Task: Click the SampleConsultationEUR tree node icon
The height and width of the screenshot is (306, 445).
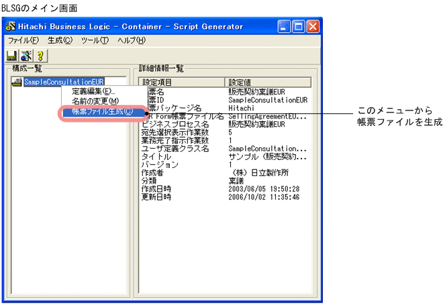Action: (x=17, y=82)
